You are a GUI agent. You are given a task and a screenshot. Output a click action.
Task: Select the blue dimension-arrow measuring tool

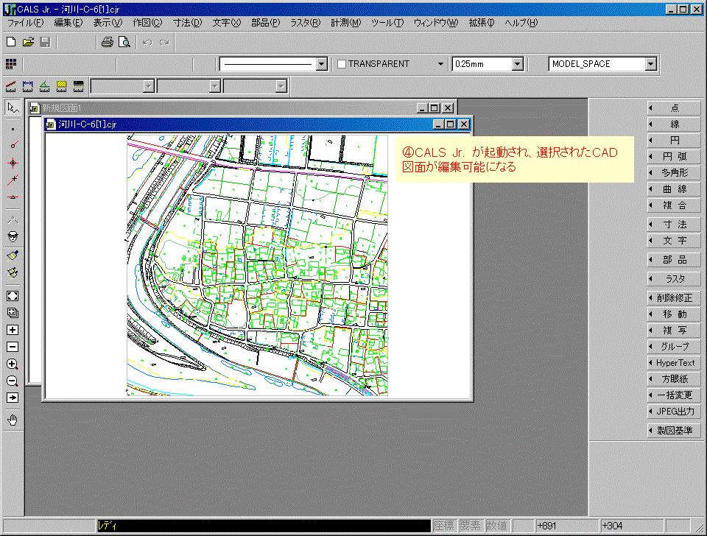[x=28, y=85]
